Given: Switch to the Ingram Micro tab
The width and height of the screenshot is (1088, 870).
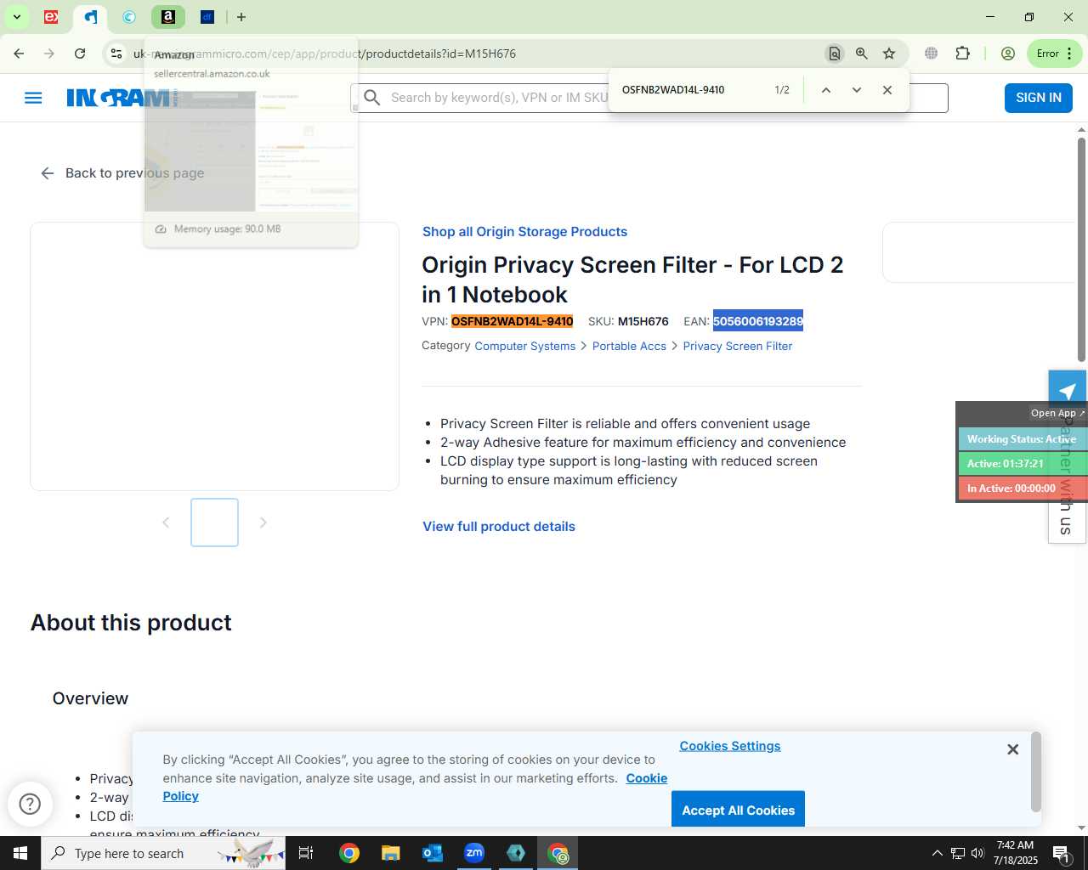Looking at the screenshot, I should (90, 17).
